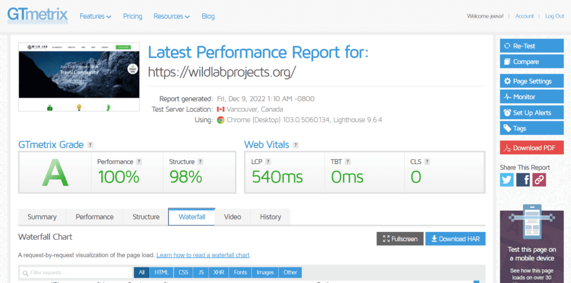Image resolution: width=571 pixels, height=283 pixels.
Task: Expand the Resources dropdown menu
Action: click(x=172, y=16)
